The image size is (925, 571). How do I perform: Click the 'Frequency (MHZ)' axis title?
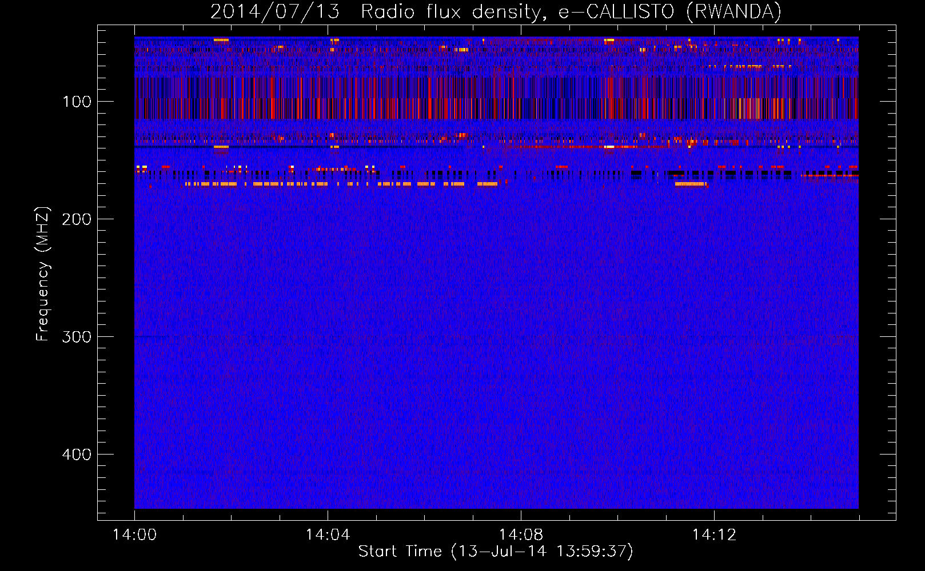tap(43, 274)
